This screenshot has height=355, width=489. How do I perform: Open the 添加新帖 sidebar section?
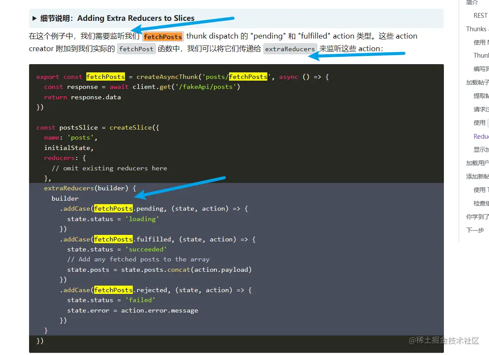pyautogui.click(x=477, y=176)
